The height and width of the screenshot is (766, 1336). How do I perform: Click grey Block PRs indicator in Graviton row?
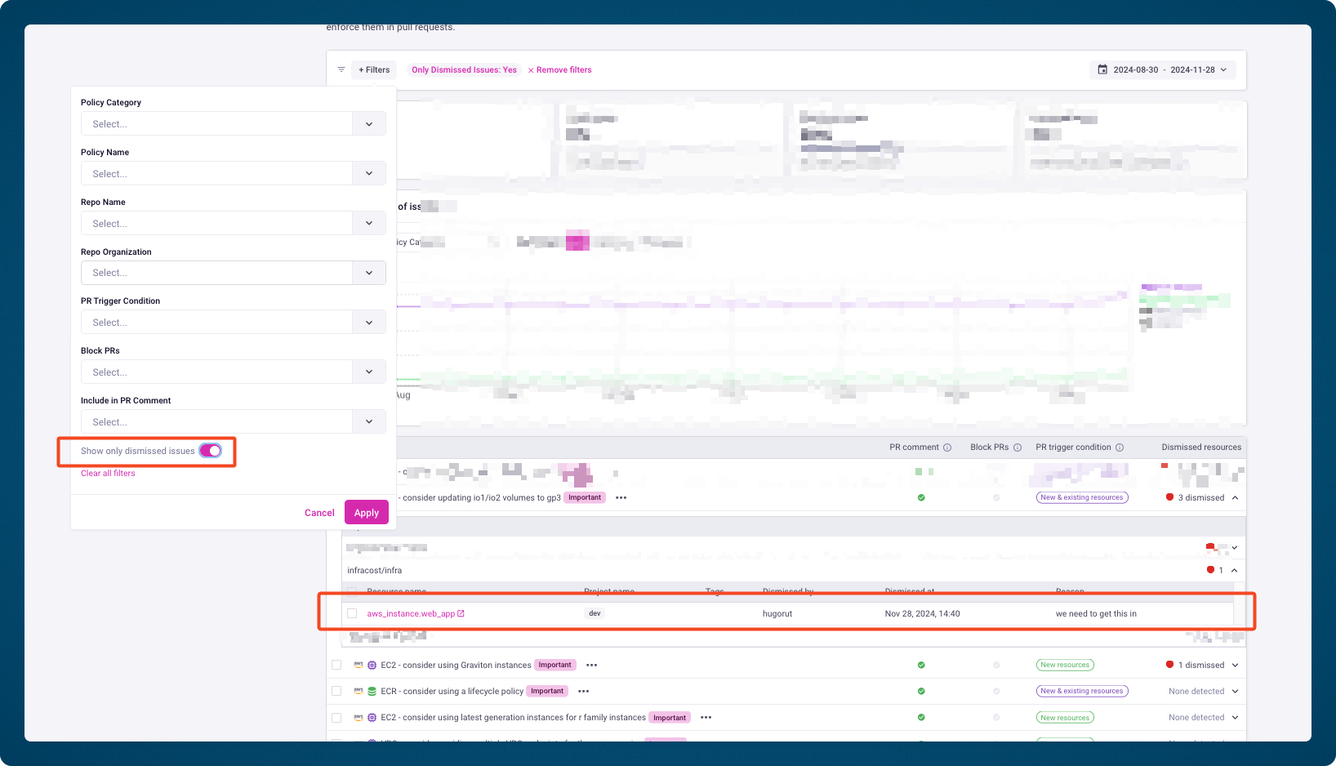point(996,665)
